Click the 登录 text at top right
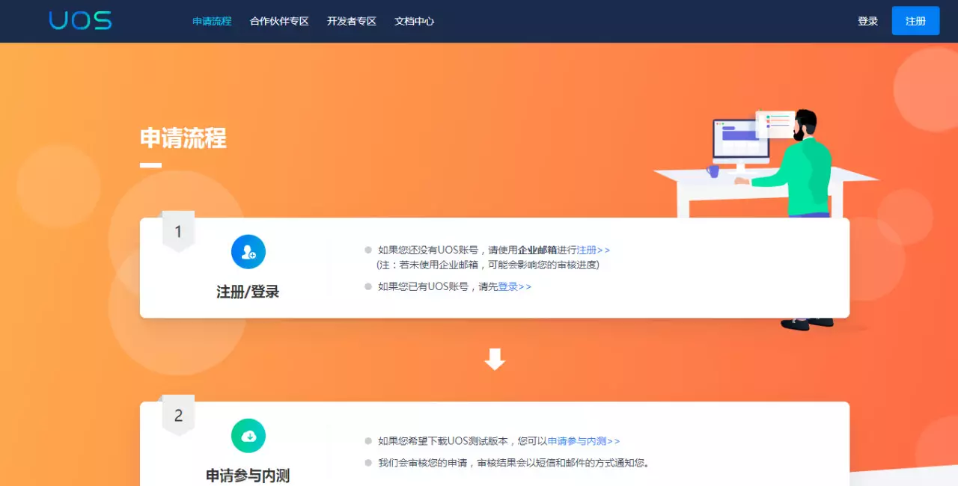Viewport: 958px width, 486px height. click(867, 21)
